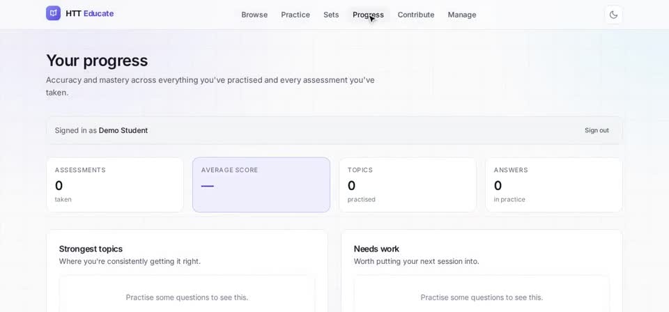Image resolution: width=669 pixels, height=312 pixels.
Task: Open the Browse page
Action: tap(254, 15)
